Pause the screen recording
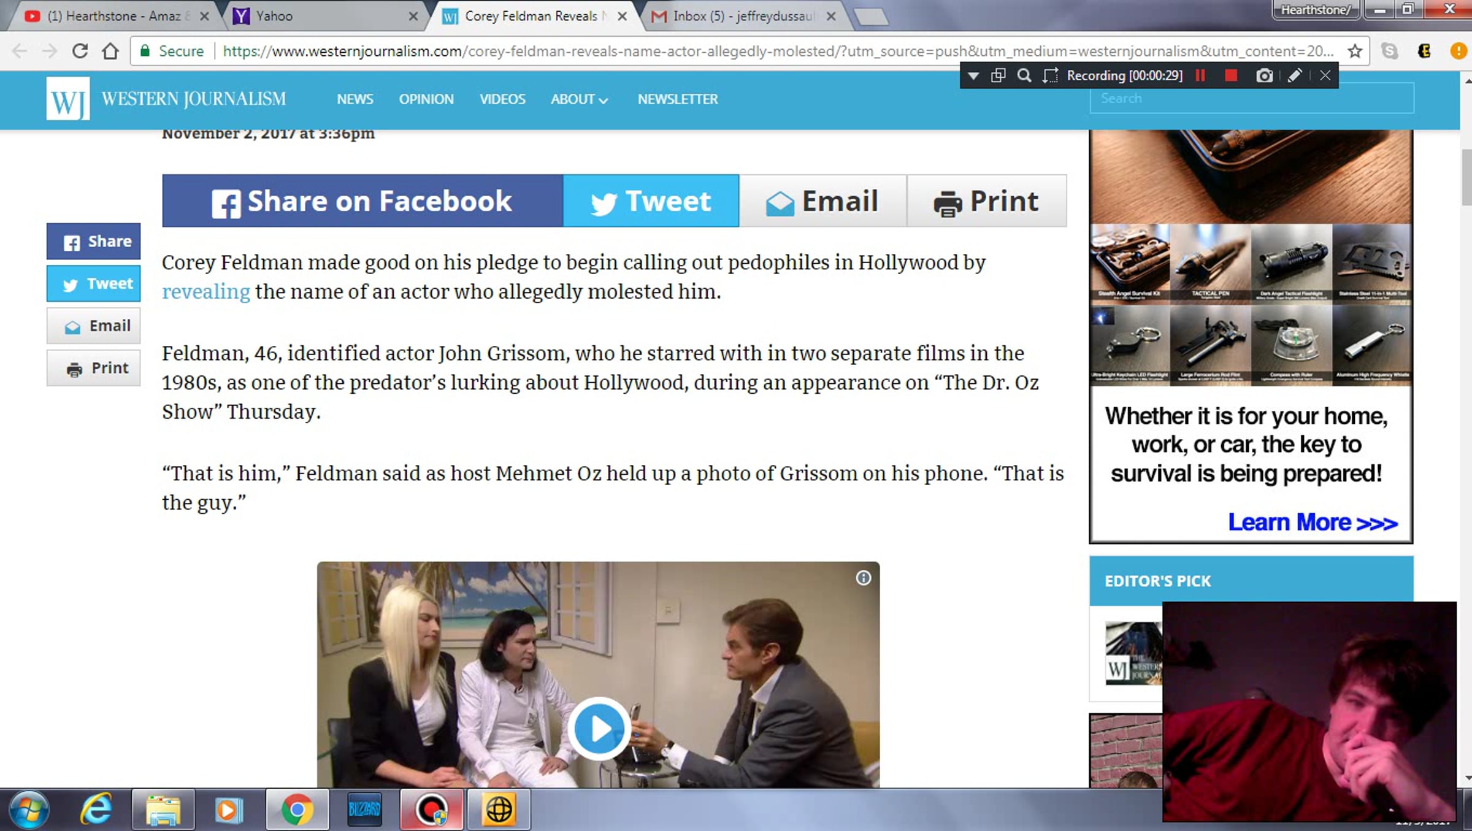This screenshot has height=831, width=1472. [x=1200, y=75]
